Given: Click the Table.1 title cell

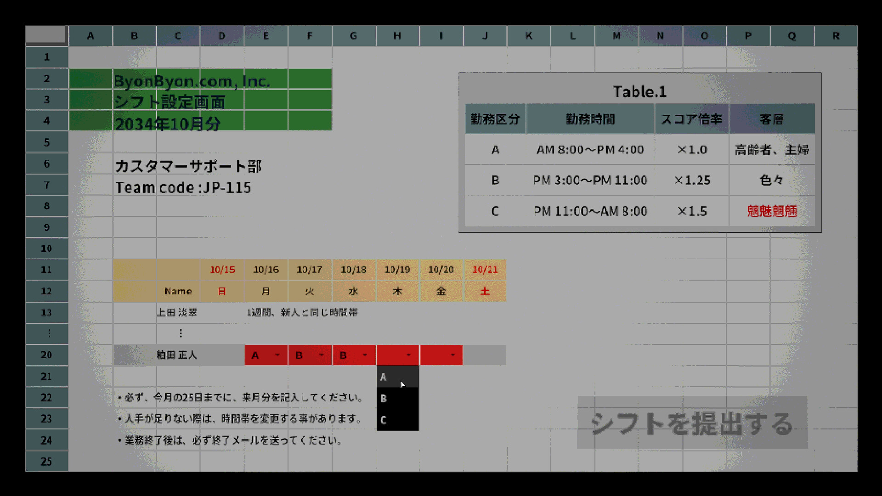Looking at the screenshot, I should [640, 91].
